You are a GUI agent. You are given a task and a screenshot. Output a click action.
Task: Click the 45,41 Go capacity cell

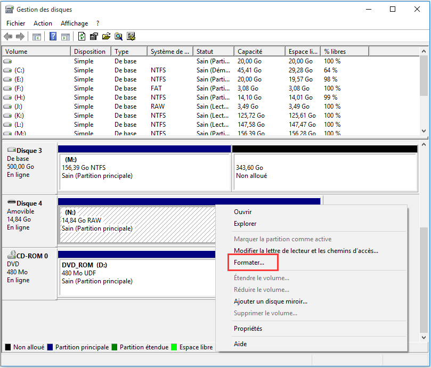click(x=249, y=70)
